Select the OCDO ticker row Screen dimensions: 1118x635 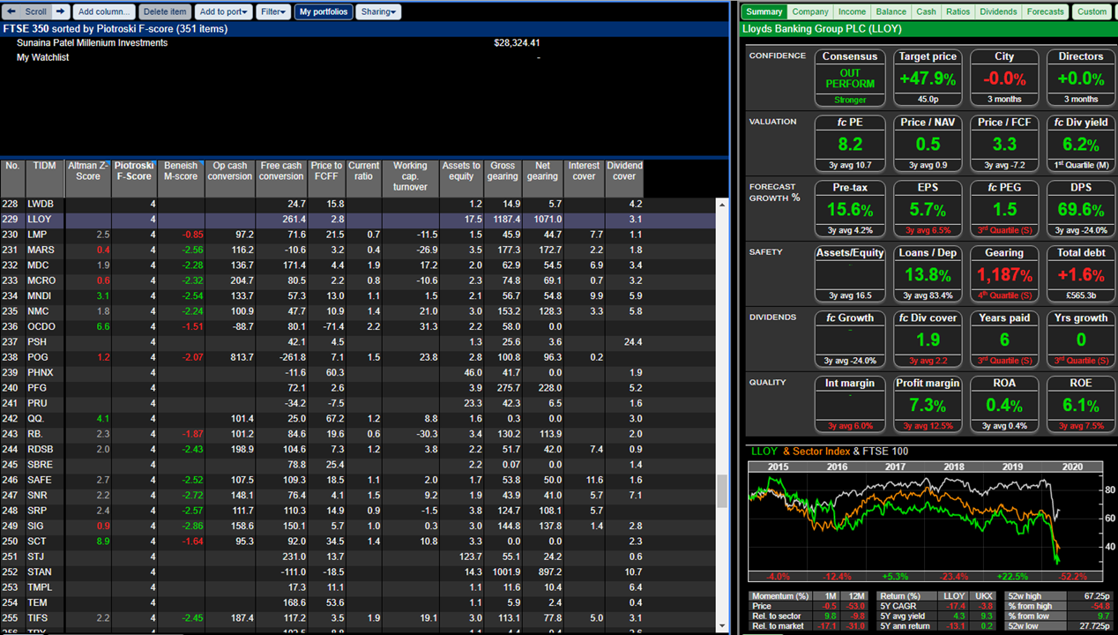click(x=358, y=326)
